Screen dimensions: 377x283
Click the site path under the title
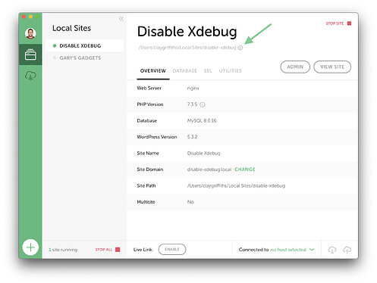pyautogui.click(x=187, y=48)
